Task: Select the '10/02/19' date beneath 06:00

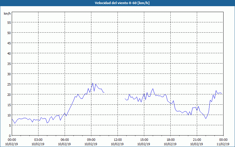Action: click(64, 144)
